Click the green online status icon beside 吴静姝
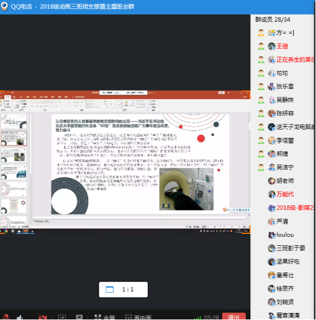The height and width of the screenshot is (320, 316). [x=261, y=100]
